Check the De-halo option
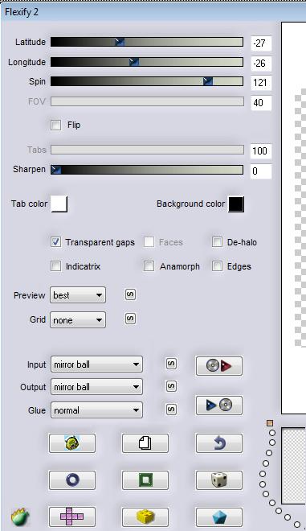306x531 pixels. click(217, 242)
